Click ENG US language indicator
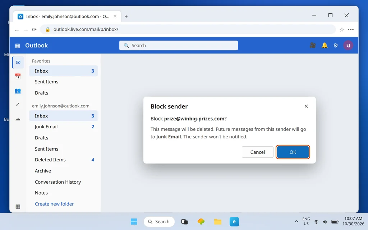368x230 pixels. [x=306, y=221]
